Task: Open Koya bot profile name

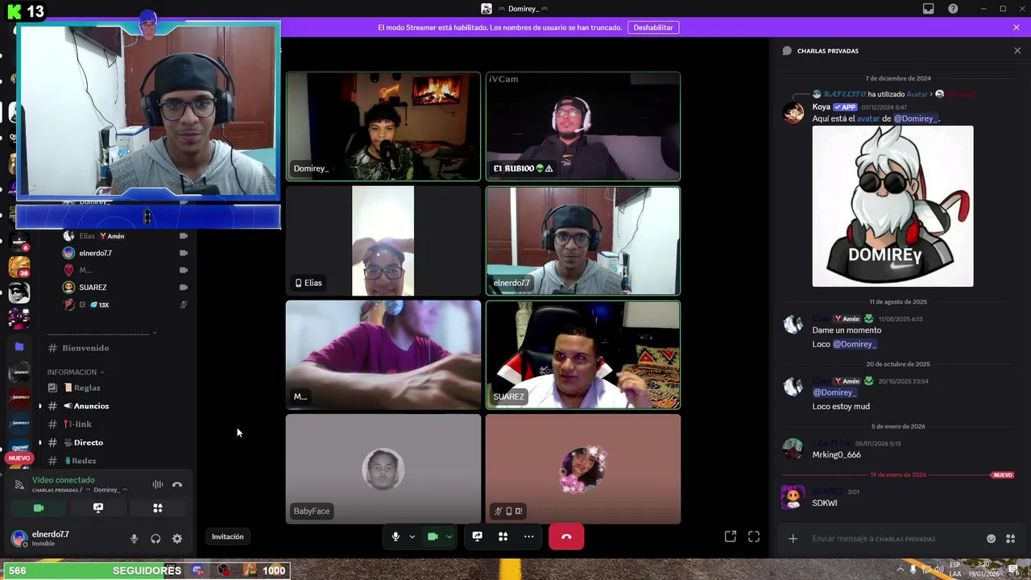Action: (821, 107)
